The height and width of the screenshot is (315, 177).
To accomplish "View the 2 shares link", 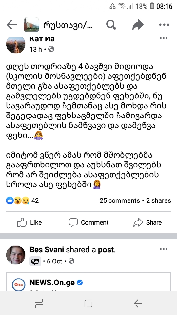I will (x=159, y=200).
